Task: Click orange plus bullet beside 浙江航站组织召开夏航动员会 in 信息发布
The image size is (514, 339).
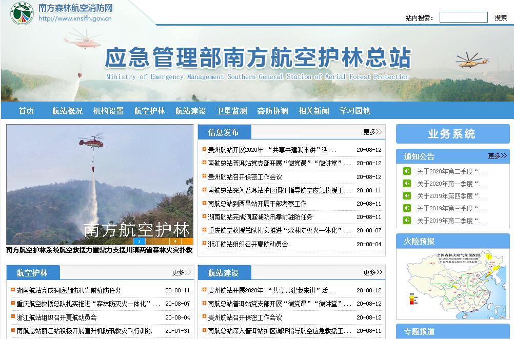Action: (204, 244)
